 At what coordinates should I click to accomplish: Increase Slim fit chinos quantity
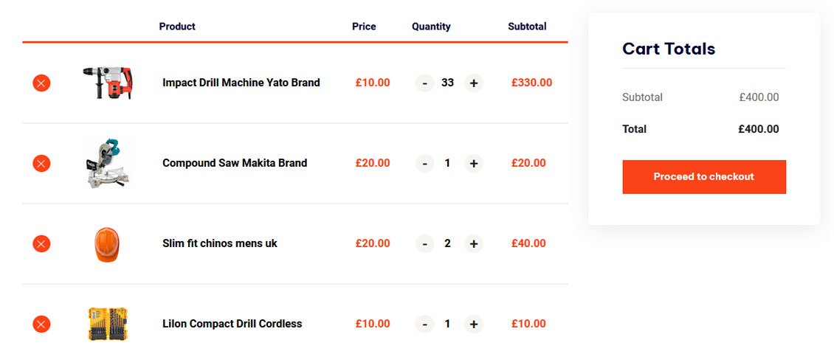point(474,244)
